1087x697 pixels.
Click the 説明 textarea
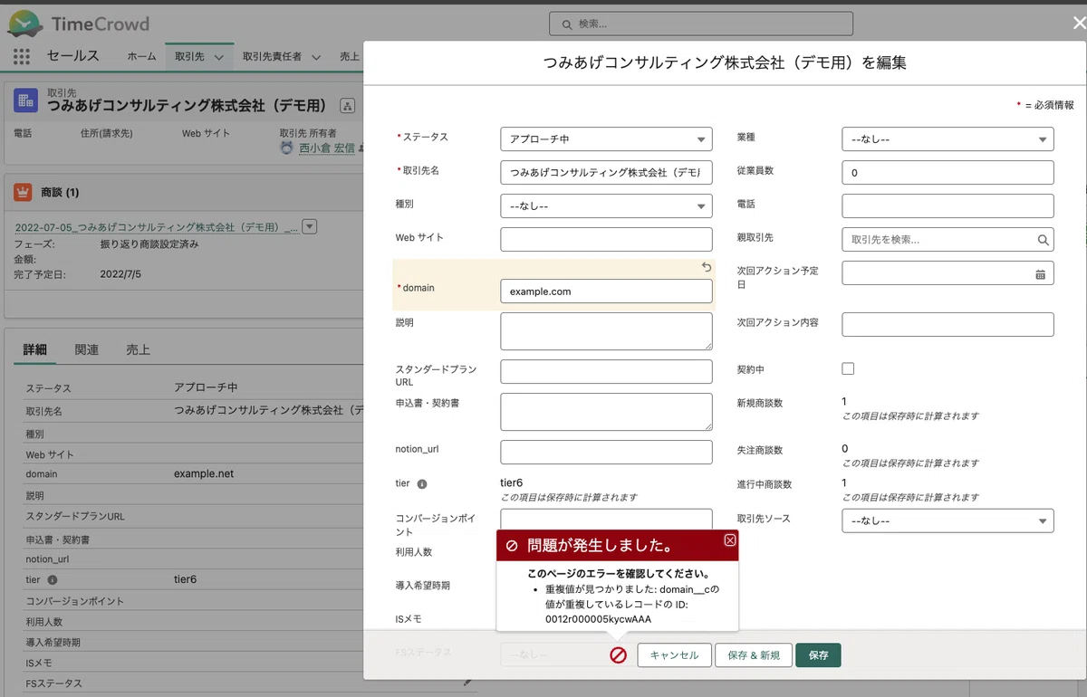pos(606,331)
